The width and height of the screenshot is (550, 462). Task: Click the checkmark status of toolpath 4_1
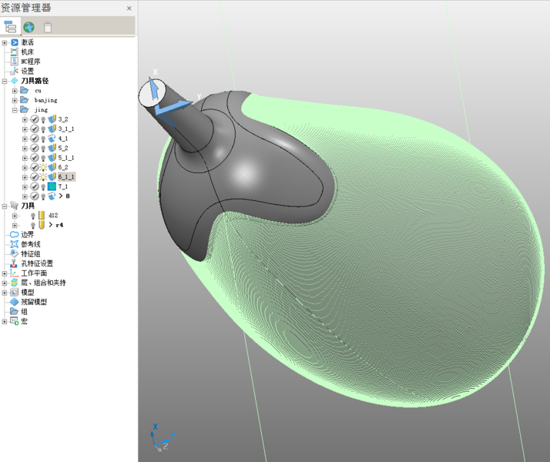pyautogui.click(x=35, y=139)
